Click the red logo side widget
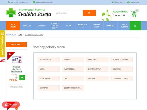 click(3, 60)
